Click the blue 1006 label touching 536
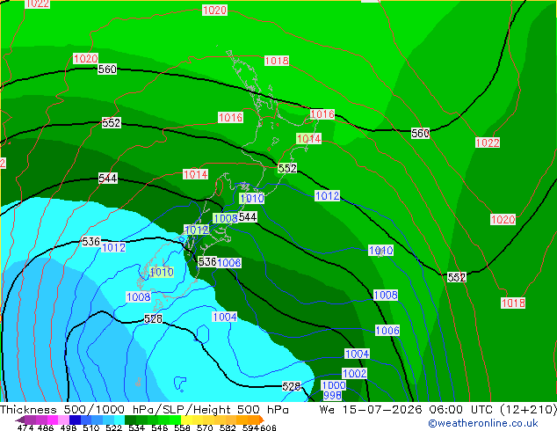 229,263
